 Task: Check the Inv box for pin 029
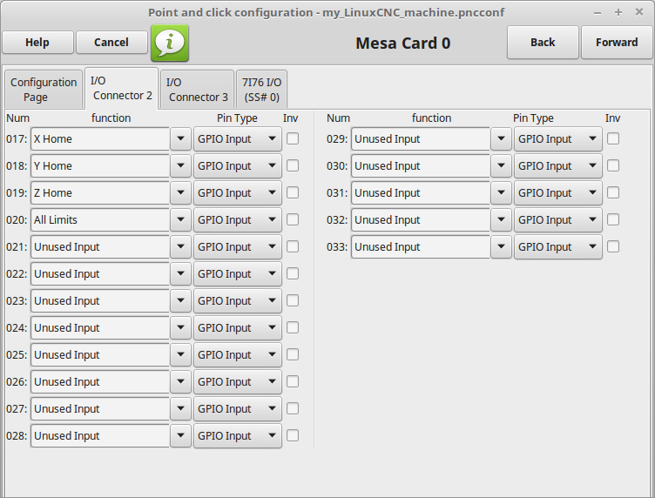613,138
